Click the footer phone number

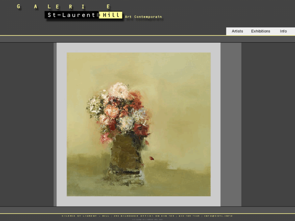189,216
